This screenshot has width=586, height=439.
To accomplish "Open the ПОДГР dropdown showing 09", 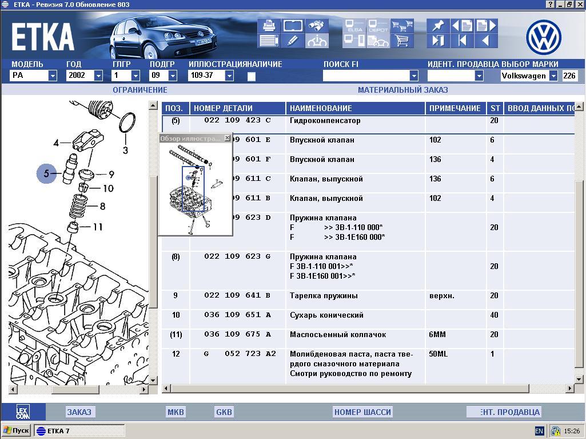I will click(x=173, y=76).
